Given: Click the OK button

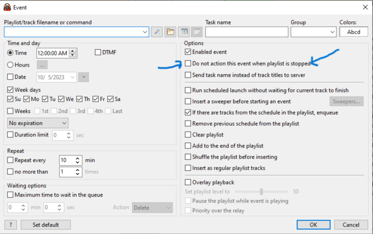Looking at the screenshot, I should 314,225.
